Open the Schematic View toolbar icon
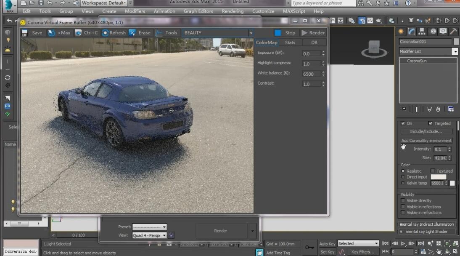This screenshot has width=460, height=256. [x=340, y=21]
